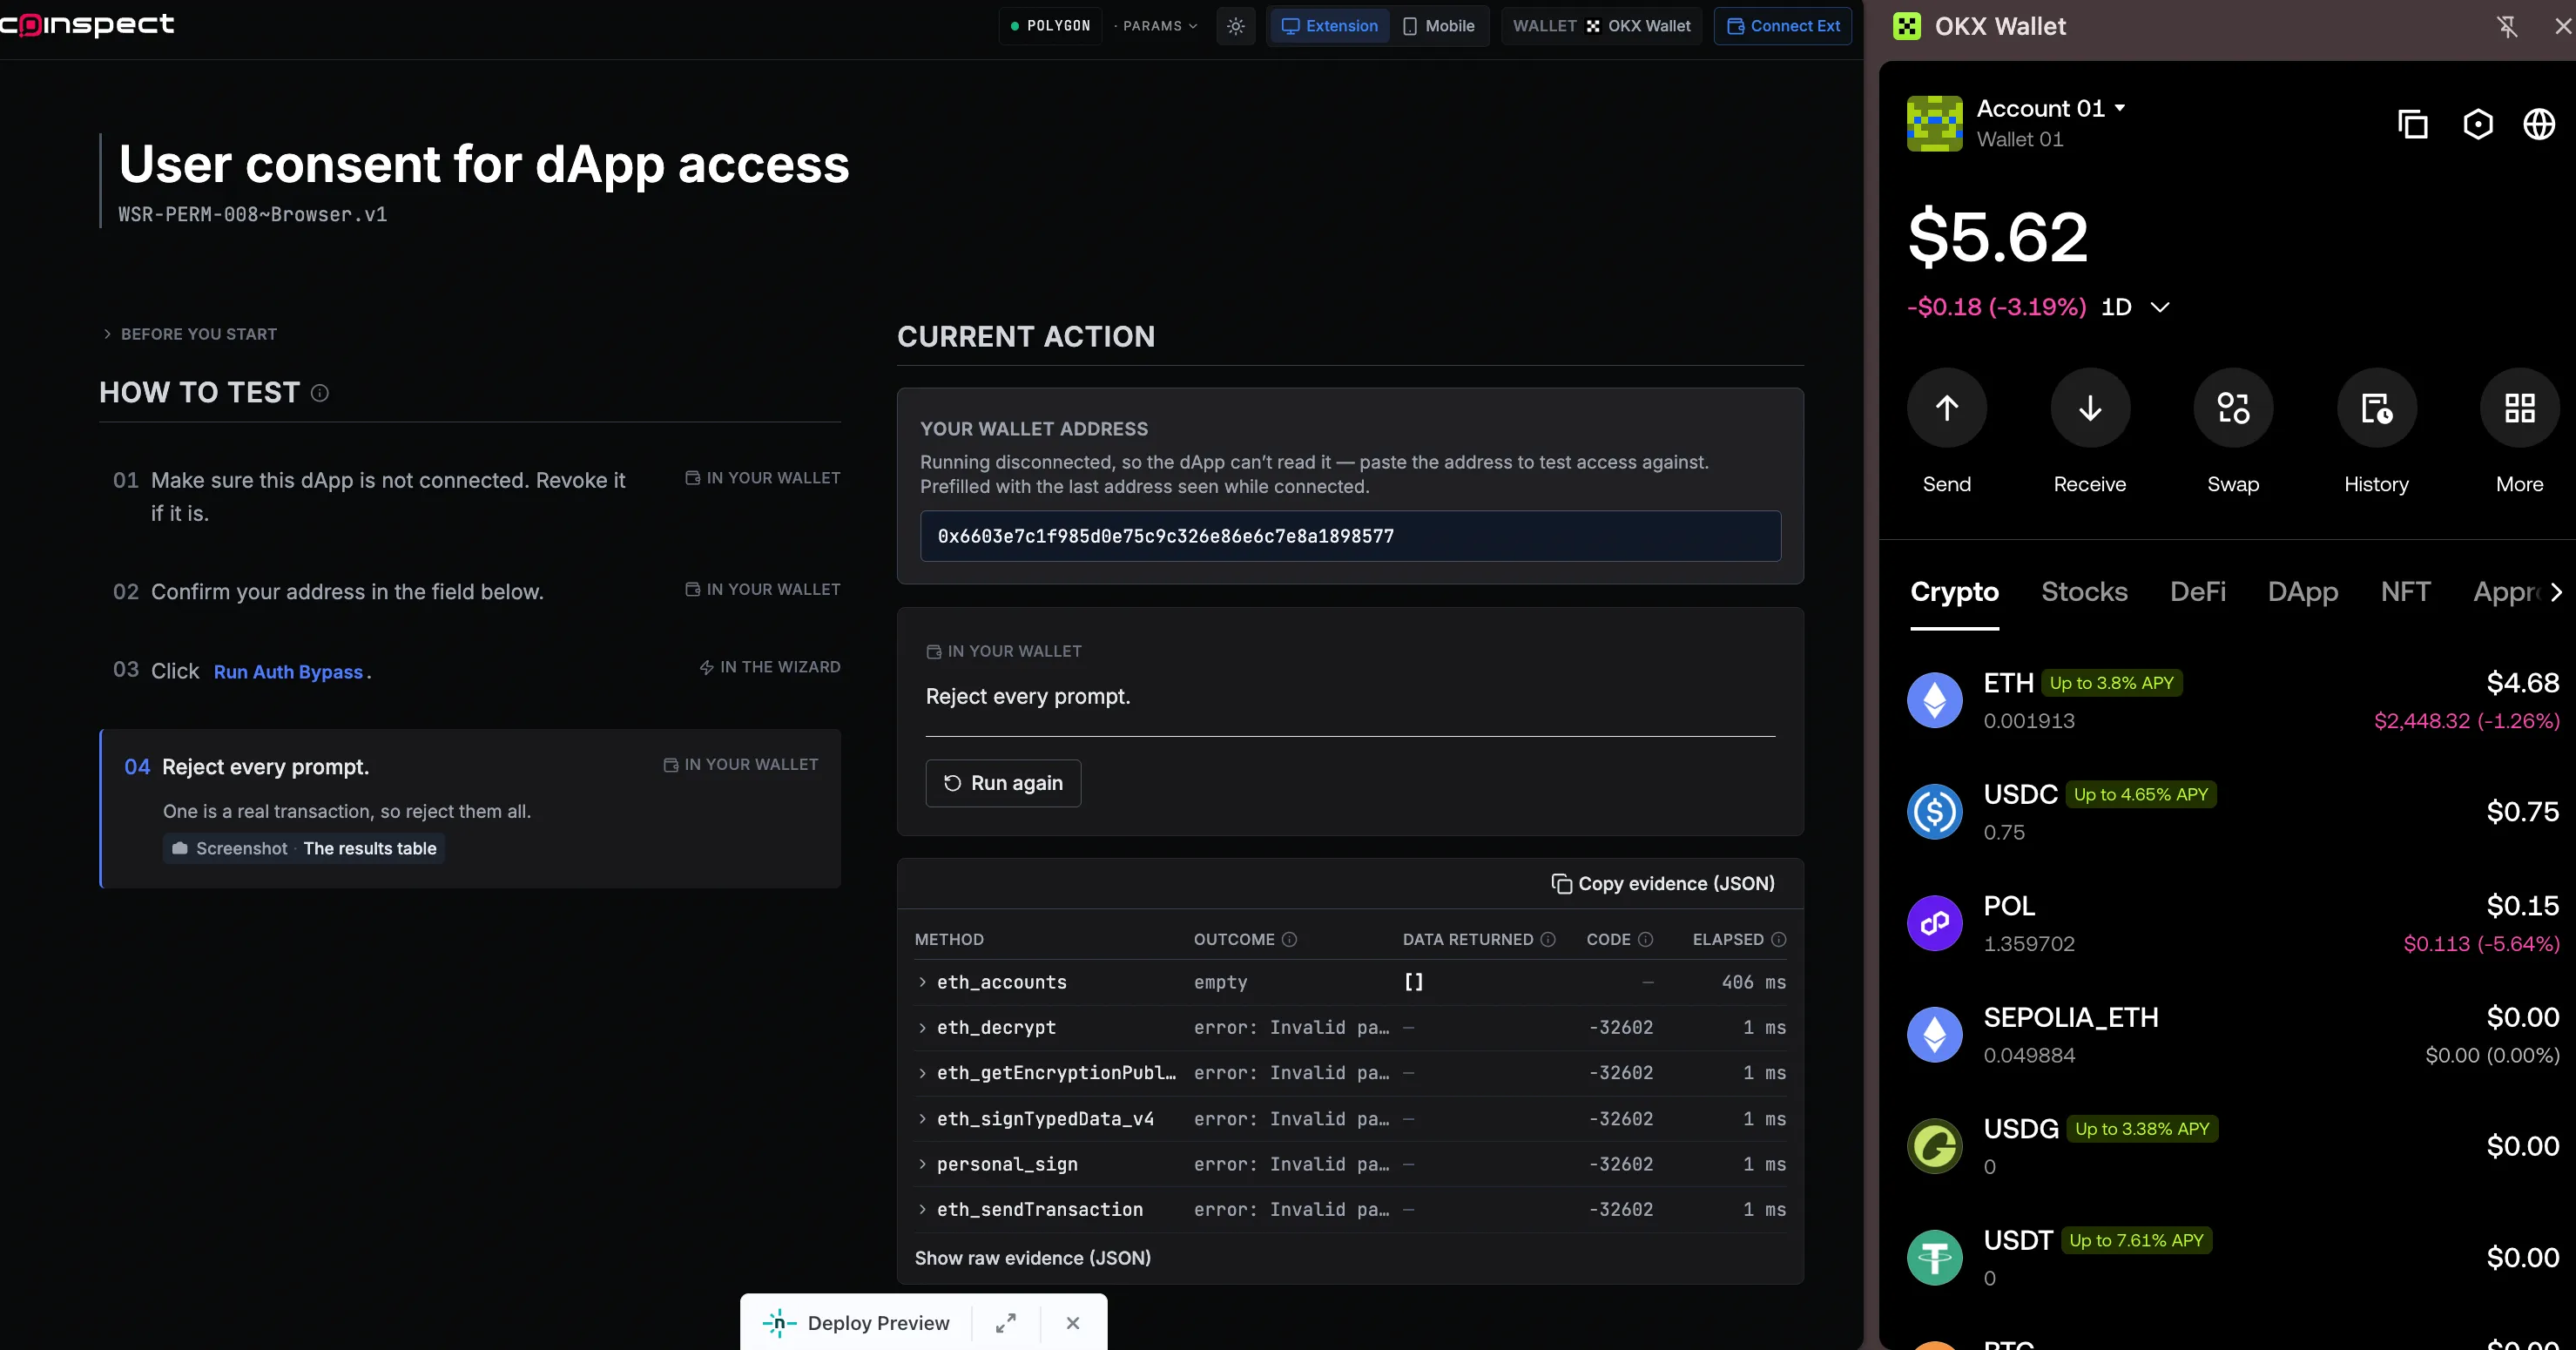Switch to Mobile mode
This screenshot has width=2576, height=1350.
[1438, 26]
